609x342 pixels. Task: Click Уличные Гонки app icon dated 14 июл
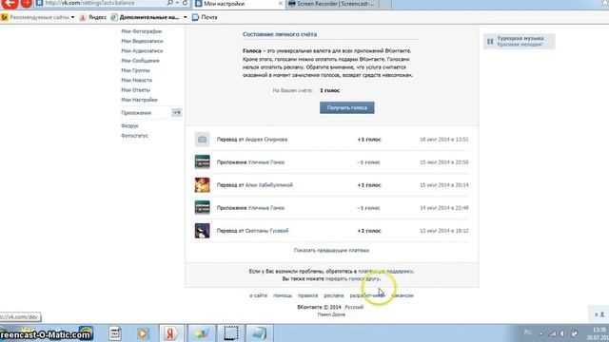tap(203, 208)
